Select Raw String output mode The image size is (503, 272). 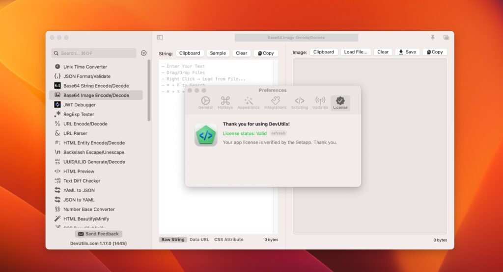pos(173,239)
